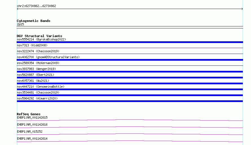The height and width of the screenshot is (145, 251).
Task: Click the blue bar under nsv6057361
Action: pos(130,83)
